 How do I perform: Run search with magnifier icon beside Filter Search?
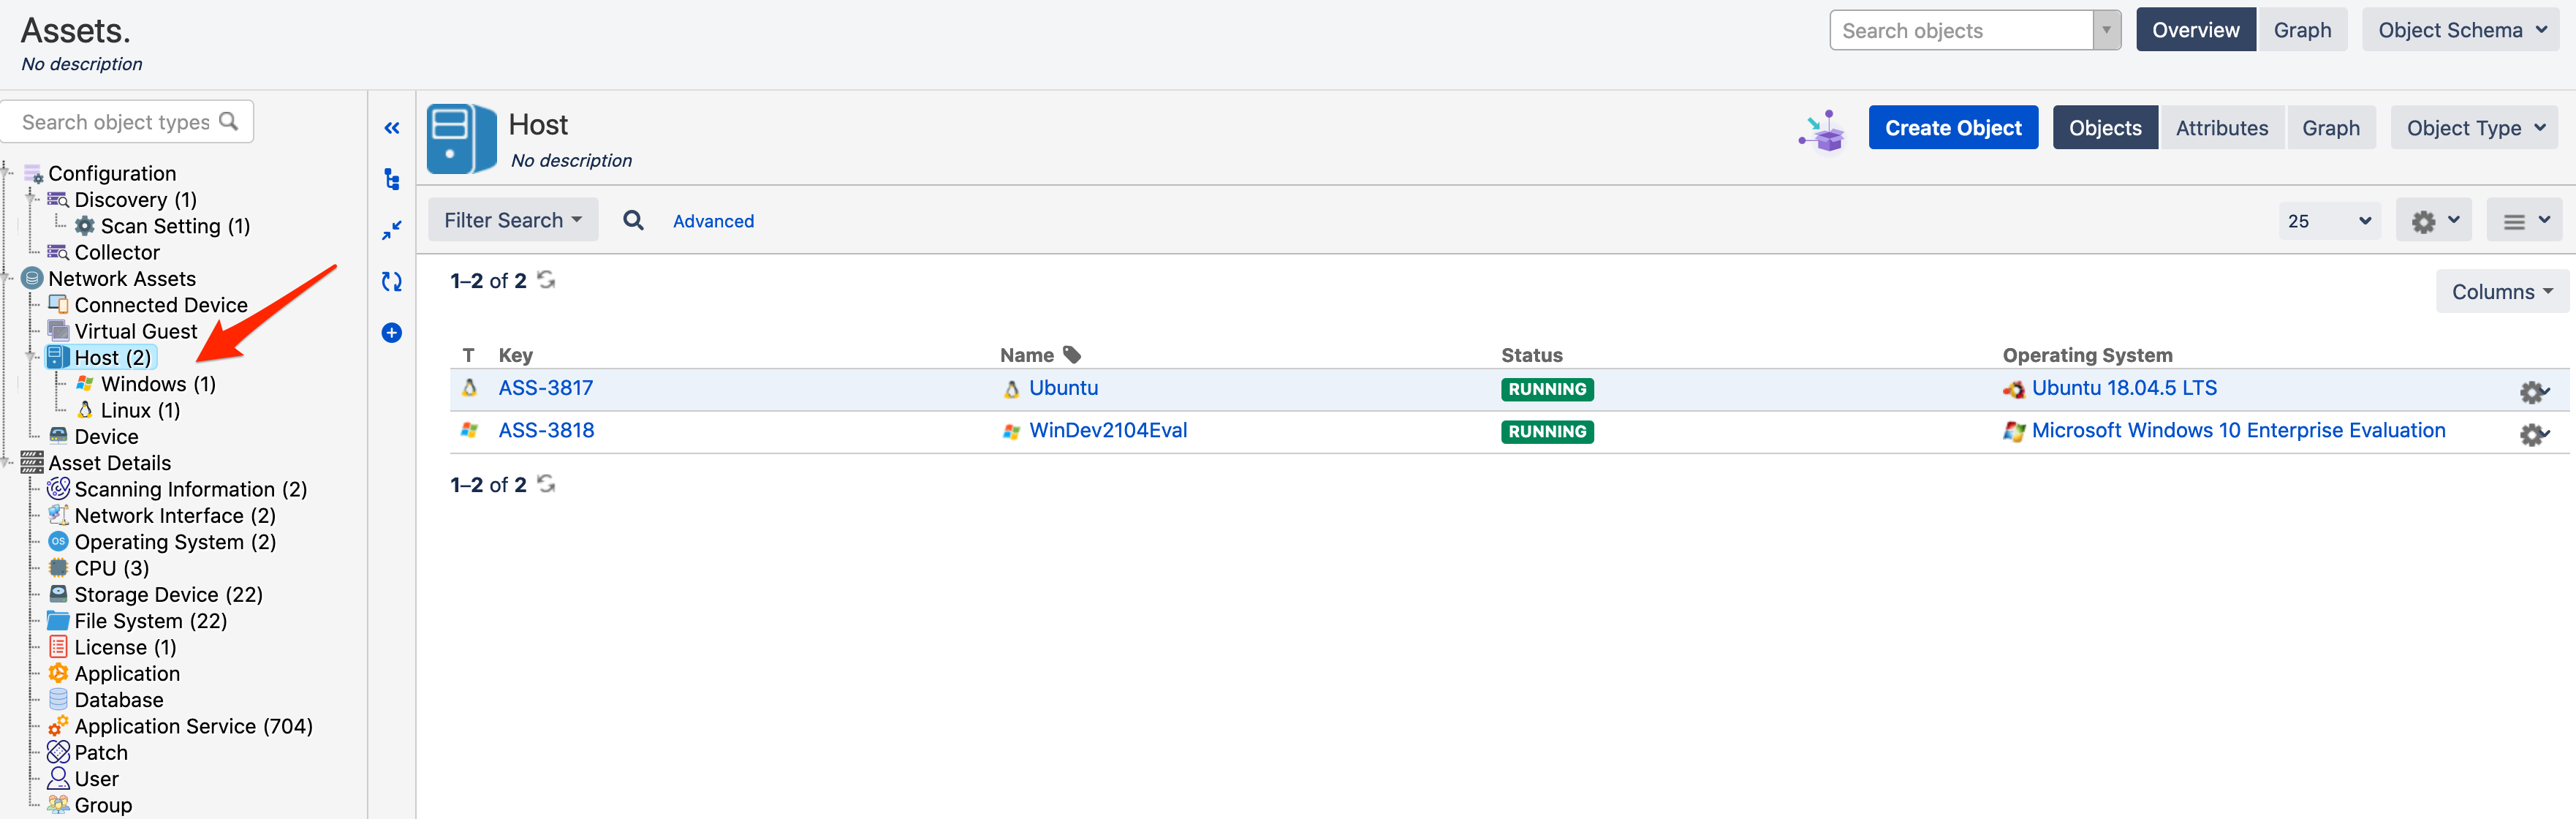pyautogui.click(x=633, y=220)
